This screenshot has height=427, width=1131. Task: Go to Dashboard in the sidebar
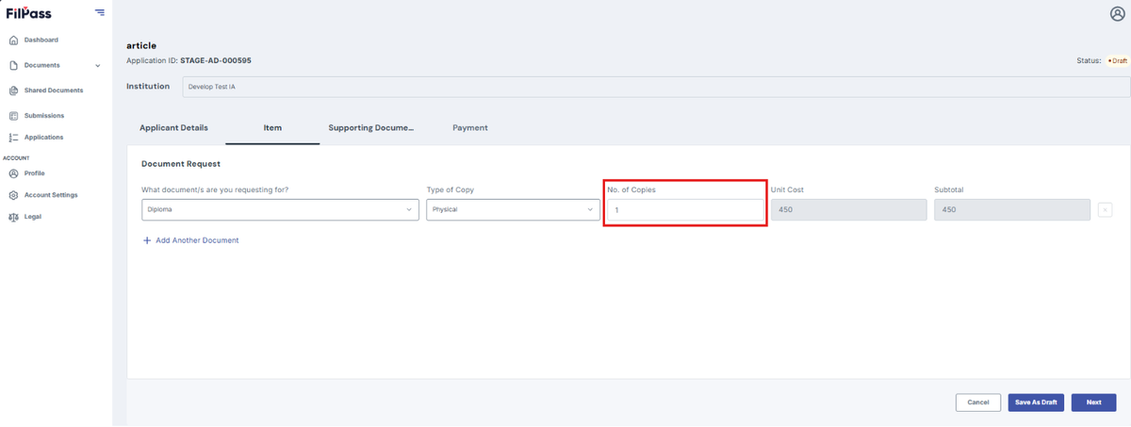(41, 40)
